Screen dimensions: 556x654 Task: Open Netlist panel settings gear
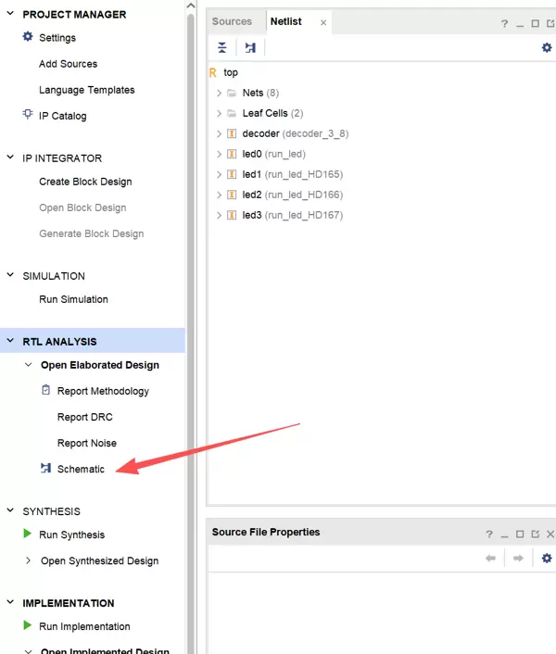pos(547,47)
